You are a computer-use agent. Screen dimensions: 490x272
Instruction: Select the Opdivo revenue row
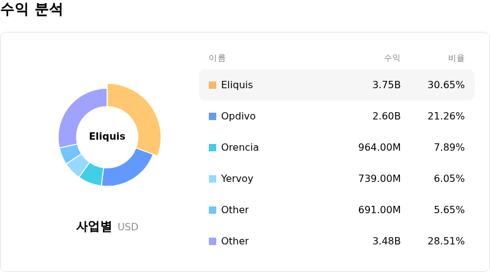coord(336,116)
